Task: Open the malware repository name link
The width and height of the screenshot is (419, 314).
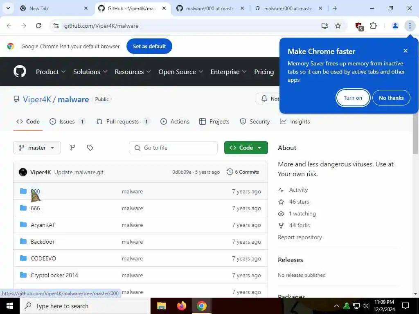Action: tap(73, 99)
